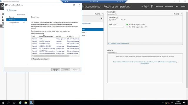This screenshot has height=105, width=188.
Task: Expand the General section in Software properties
Action: (x=24, y=17)
